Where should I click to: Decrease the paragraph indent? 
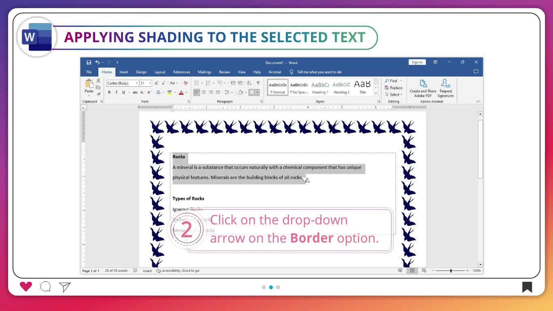(x=233, y=83)
